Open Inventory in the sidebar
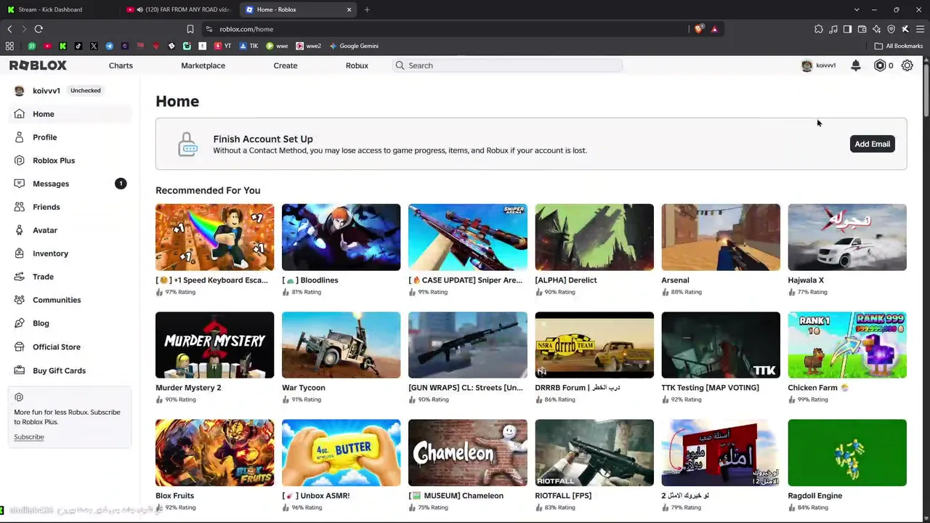Screen dimensions: 930x523 pyautogui.click(x=70, y=254)
